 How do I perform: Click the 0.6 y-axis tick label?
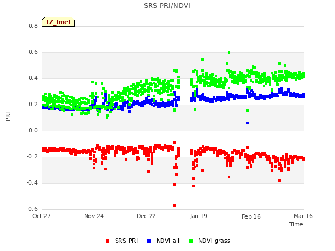[x=33, y=52]
